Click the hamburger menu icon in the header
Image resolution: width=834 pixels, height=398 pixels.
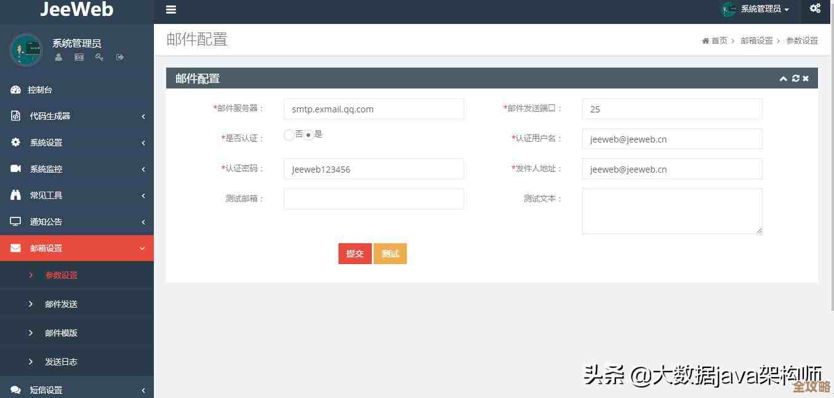(x=170, y=9)
